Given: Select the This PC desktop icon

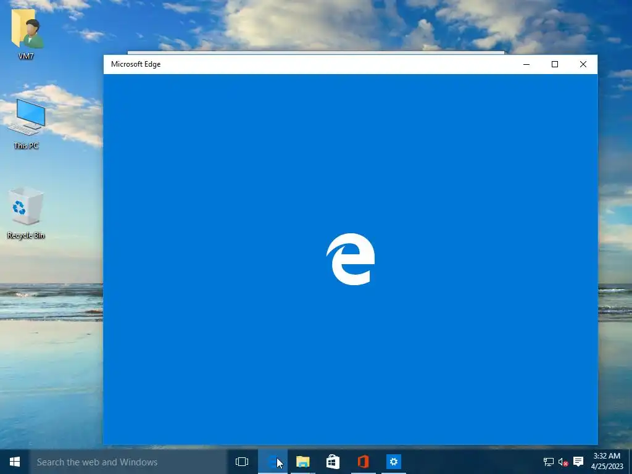Looking at the screenshot, I should click(26, 123).
